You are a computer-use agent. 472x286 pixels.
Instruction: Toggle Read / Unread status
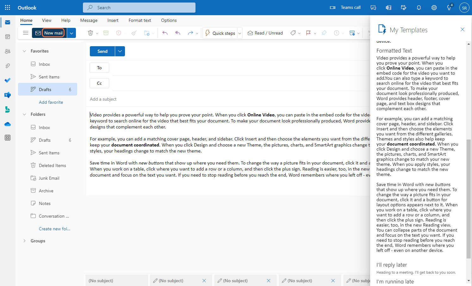click(265, 33)
